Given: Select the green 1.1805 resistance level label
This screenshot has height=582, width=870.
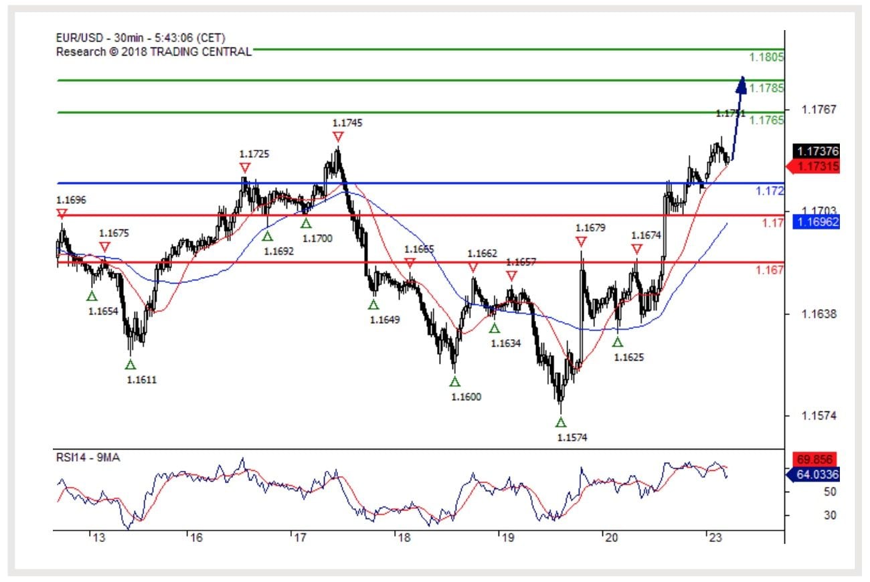Looking at the screenshot, I should pos(766,57).
